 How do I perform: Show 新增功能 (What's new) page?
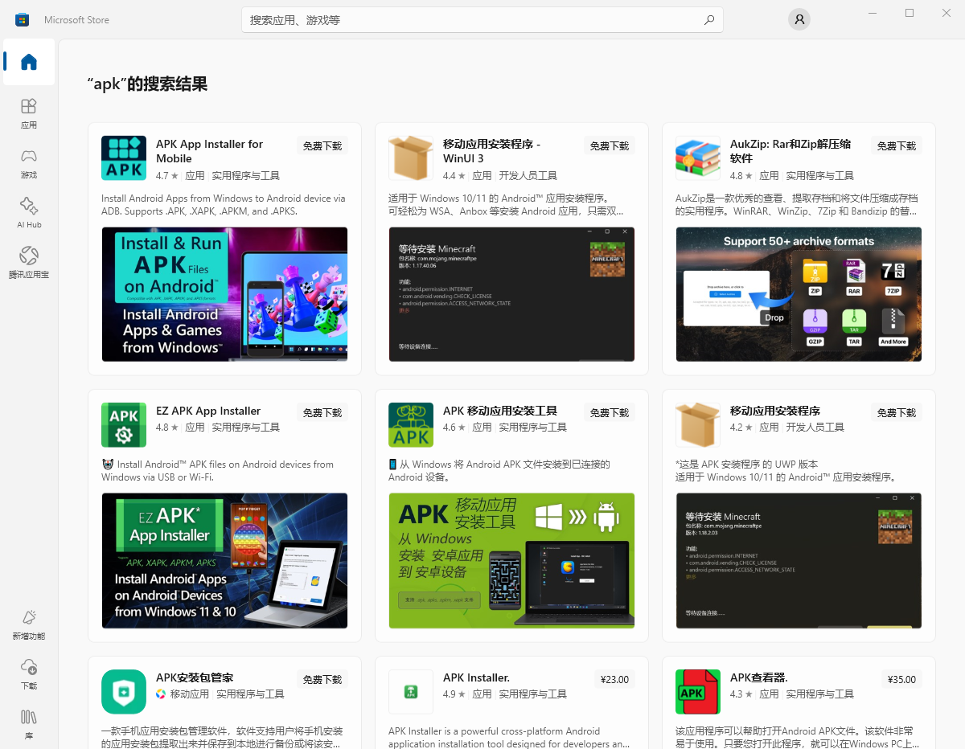pos(29,624)
